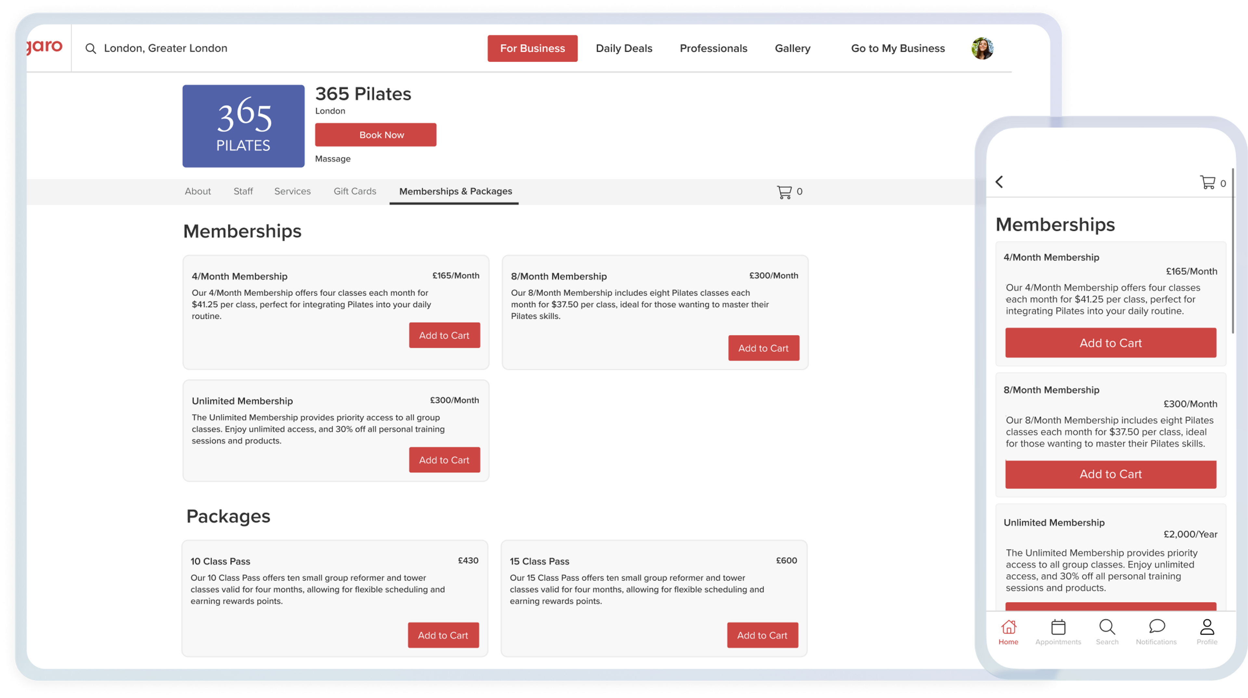This screenshot has height=698, width=1248.
Task: Switch to the Services tab
Action: click(x=292, y=191)
